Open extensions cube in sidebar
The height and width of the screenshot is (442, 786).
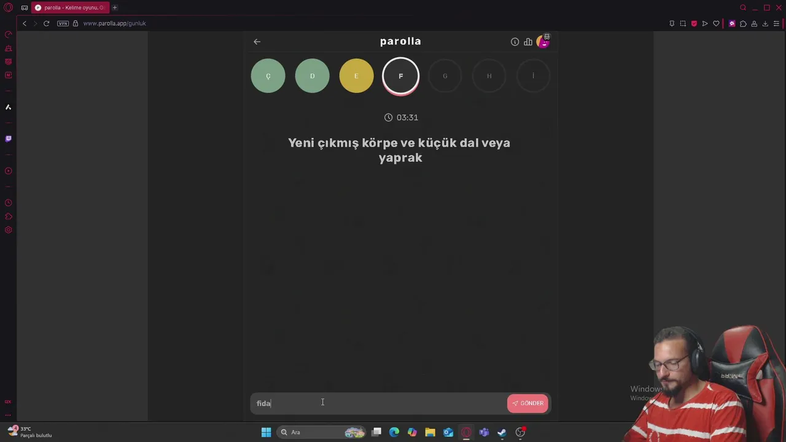click(8, 216)
